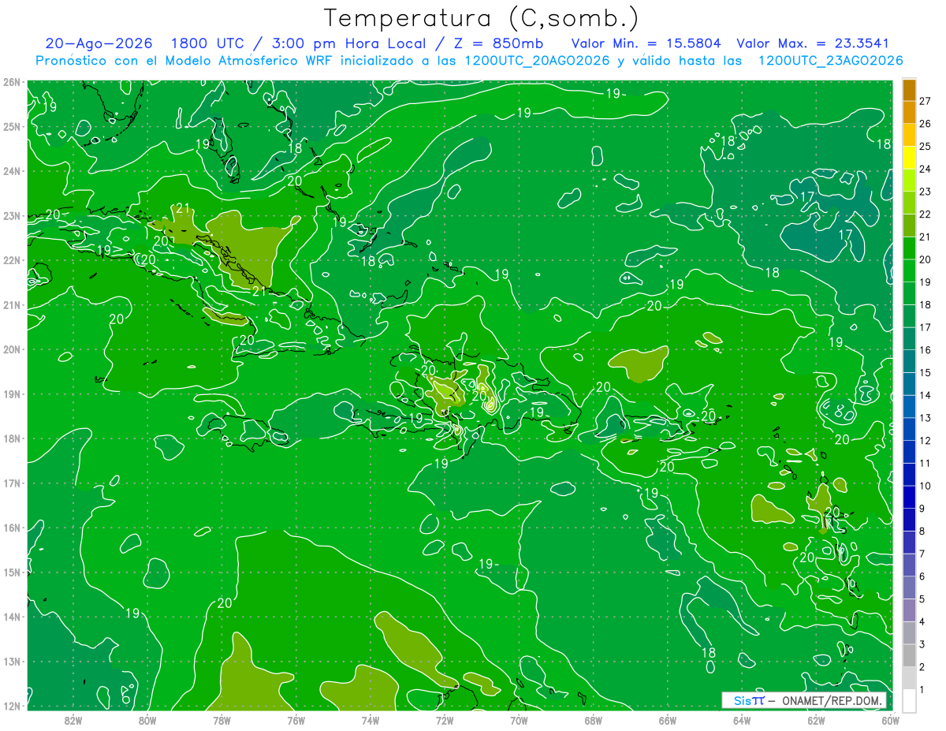Click longitude axis label "68W"
Image resolution: width=946 pixels, height=731 pixels.
(x=594, y=721)
